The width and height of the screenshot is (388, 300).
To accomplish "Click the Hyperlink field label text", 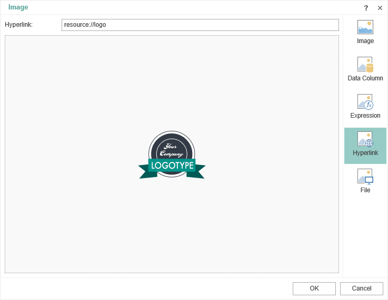I will (19, 25).
